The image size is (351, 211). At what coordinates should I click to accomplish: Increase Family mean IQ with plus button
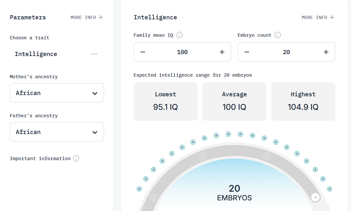pyautogui.click(x=222, y=52)
